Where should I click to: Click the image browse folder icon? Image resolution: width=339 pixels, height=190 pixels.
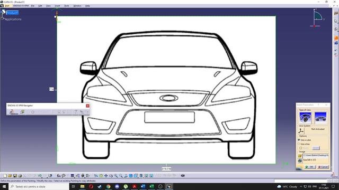tap(300, 156)
